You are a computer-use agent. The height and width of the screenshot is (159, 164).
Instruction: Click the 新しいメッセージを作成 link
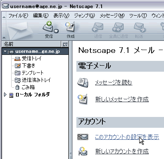pyautogui.click(x=122, y=99)
